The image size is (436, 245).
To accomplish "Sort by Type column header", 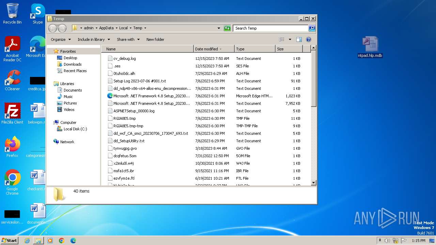I will click(x=255, y=49).
